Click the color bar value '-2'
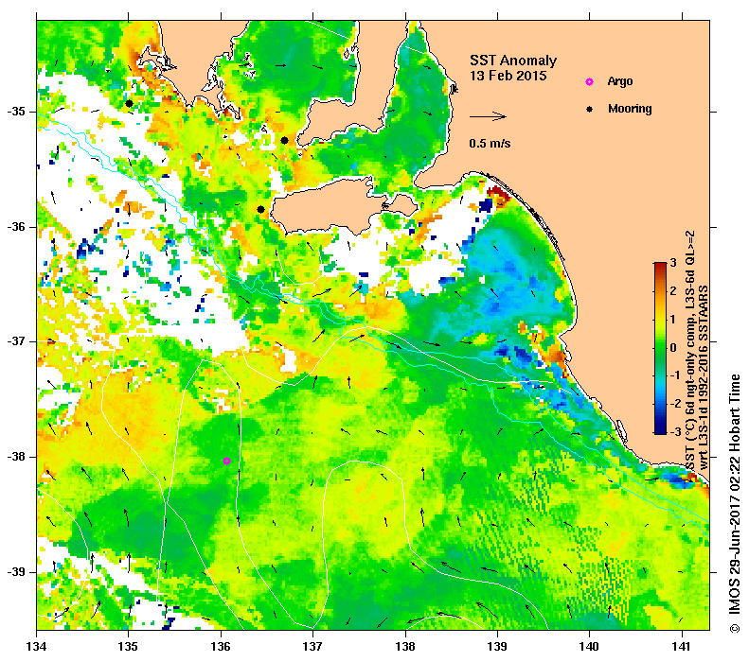 click(674, 404)
